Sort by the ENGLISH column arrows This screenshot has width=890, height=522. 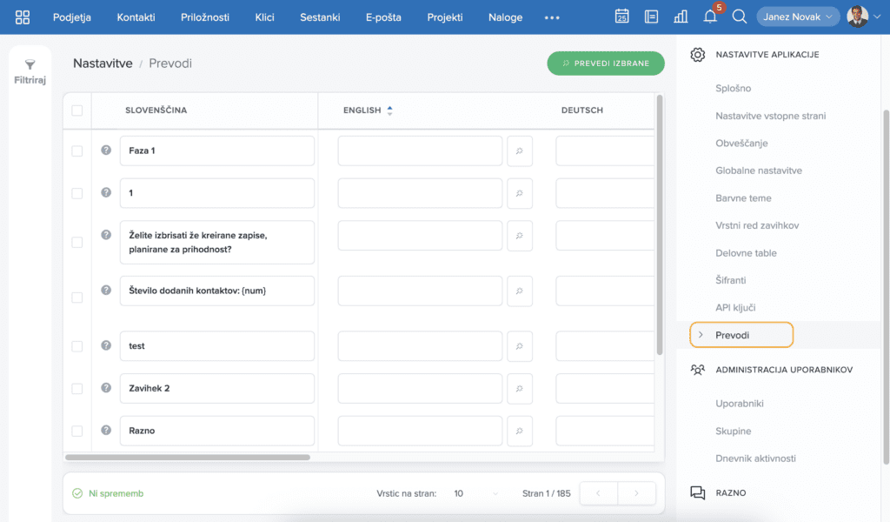coord(389,110)
